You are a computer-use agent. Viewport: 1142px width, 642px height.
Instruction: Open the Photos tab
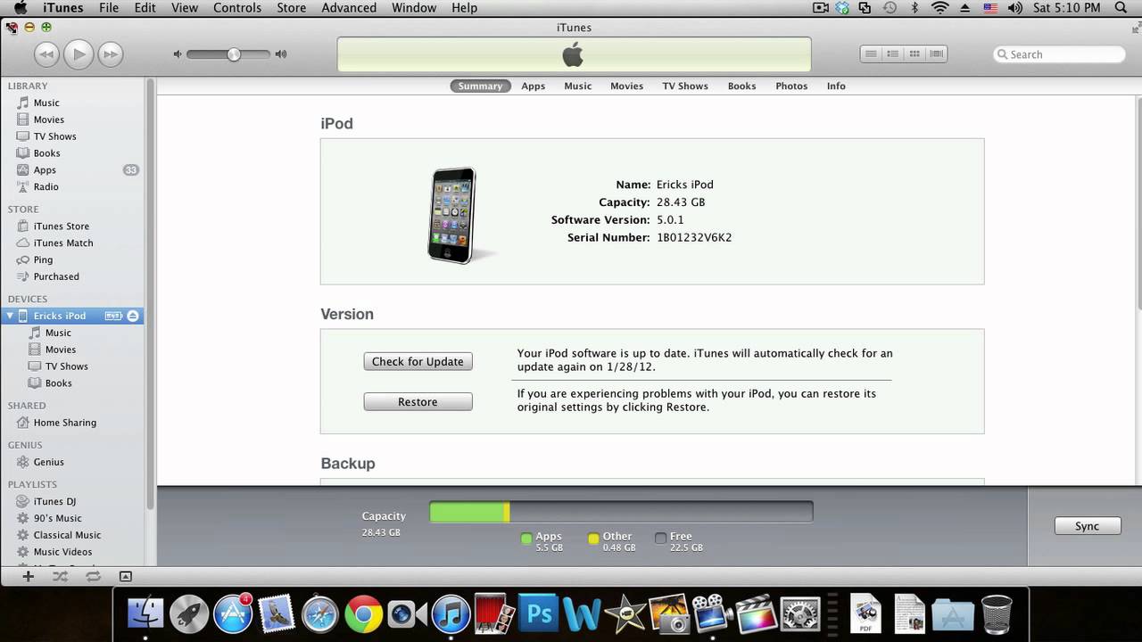click(x=791, y=86)
